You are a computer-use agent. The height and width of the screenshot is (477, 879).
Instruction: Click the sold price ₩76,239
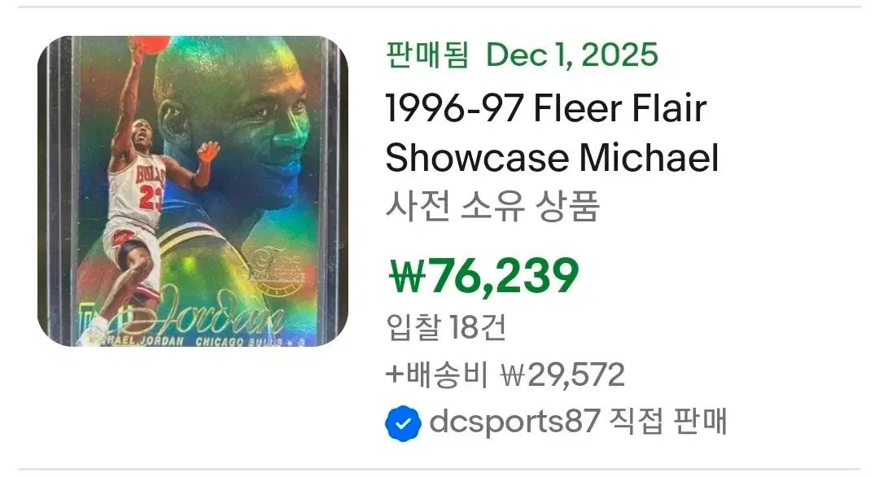pyautogui.click(x=482, y=276)
